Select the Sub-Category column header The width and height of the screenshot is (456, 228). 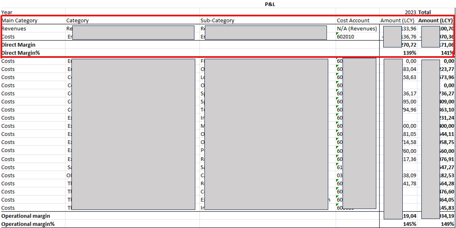(217, 21)
